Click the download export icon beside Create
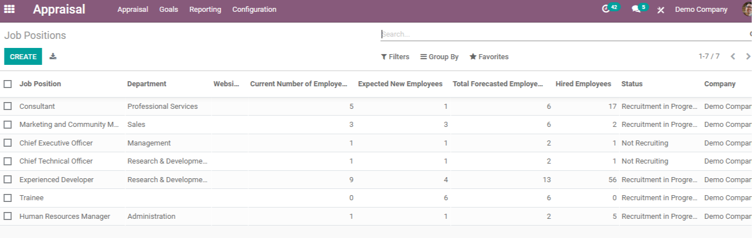 tap(53, 56)
